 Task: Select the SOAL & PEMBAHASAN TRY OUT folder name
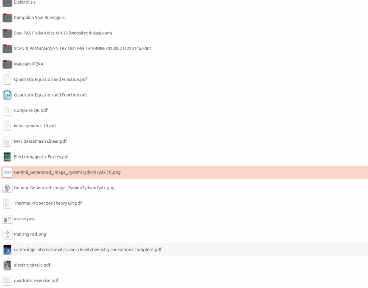pyautogui.click(x=83, y=48)
